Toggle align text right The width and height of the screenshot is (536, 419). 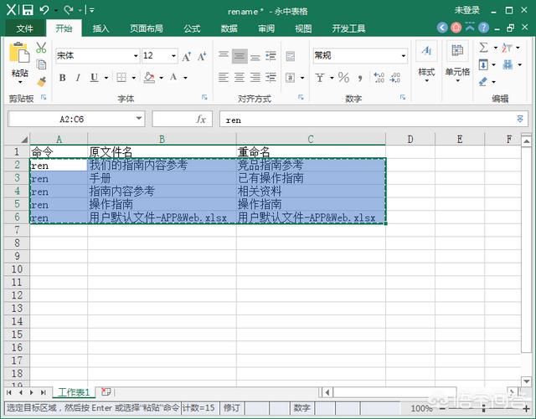point(255,78)
